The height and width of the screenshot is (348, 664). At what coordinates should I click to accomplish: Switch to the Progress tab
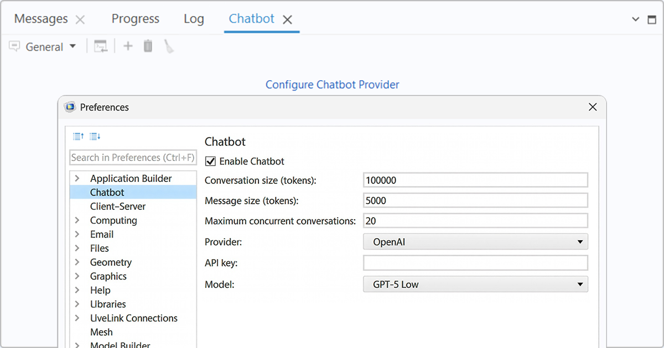136,19
